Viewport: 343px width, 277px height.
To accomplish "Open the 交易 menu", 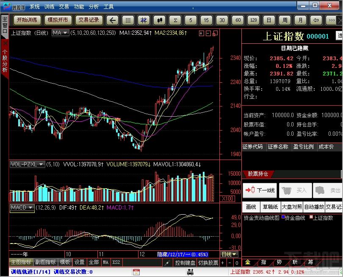I will (64, 7).
